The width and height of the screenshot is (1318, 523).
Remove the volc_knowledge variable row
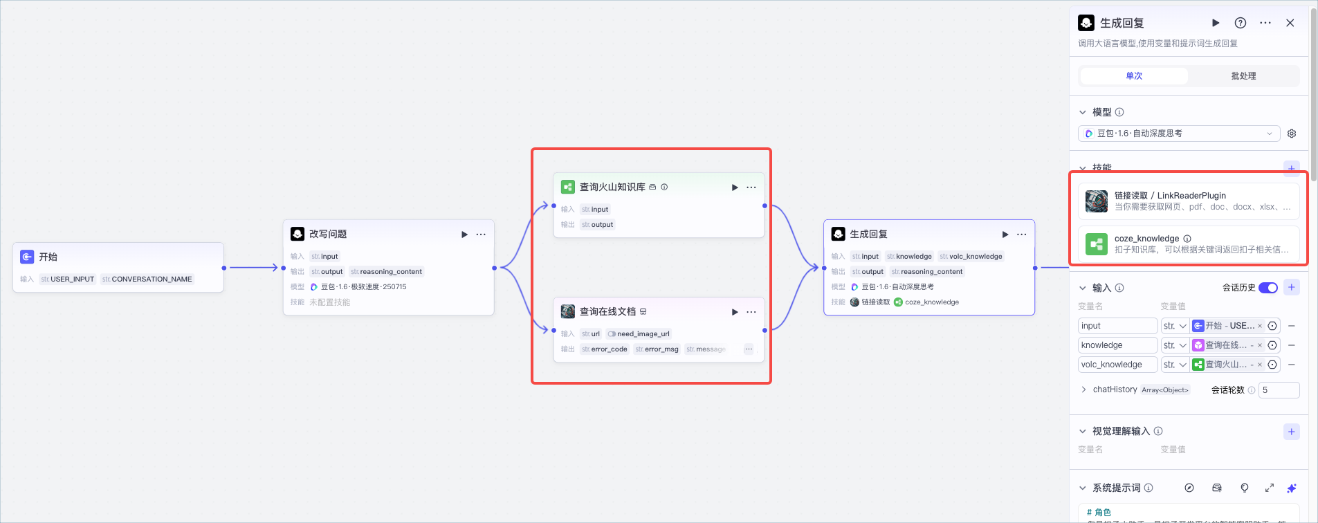[1291, 365]
